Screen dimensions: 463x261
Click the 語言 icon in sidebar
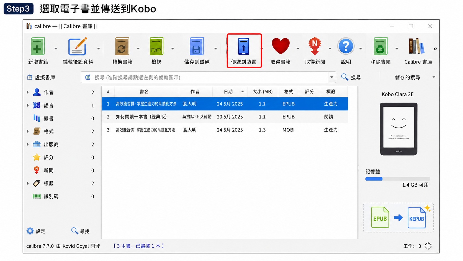point(37,105)
